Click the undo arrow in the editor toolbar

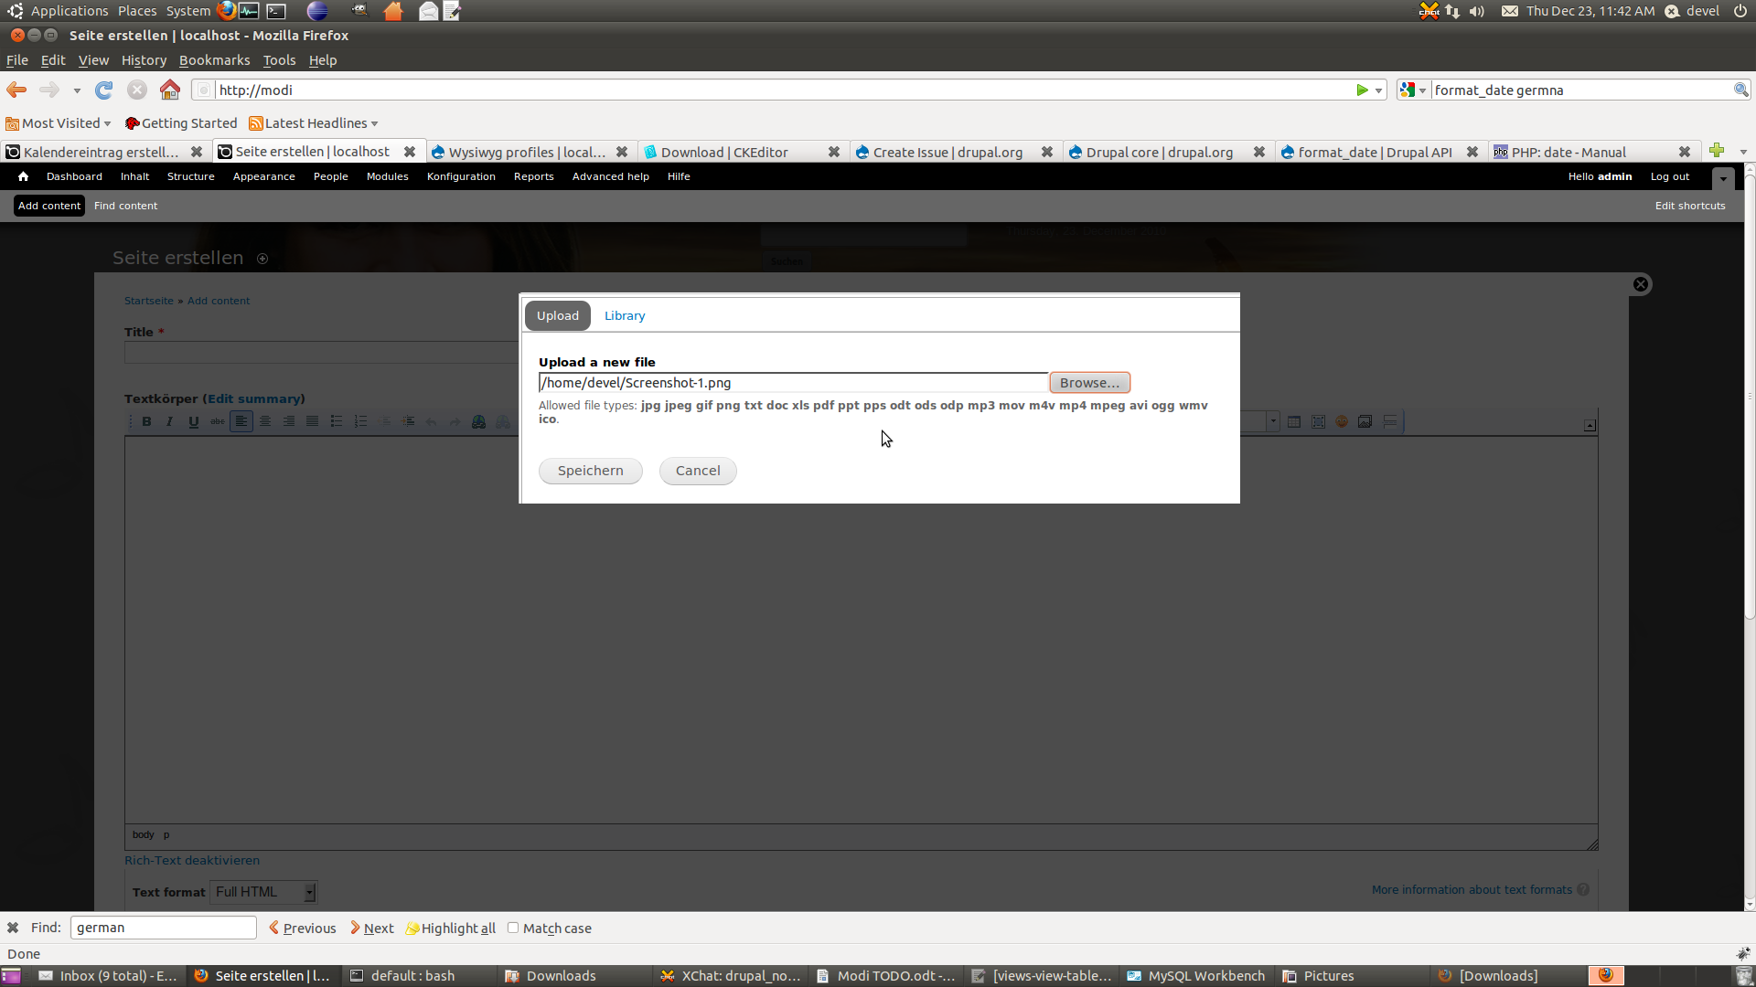[433, 421]
